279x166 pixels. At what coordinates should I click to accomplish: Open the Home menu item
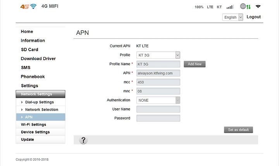tap(27, 31)
